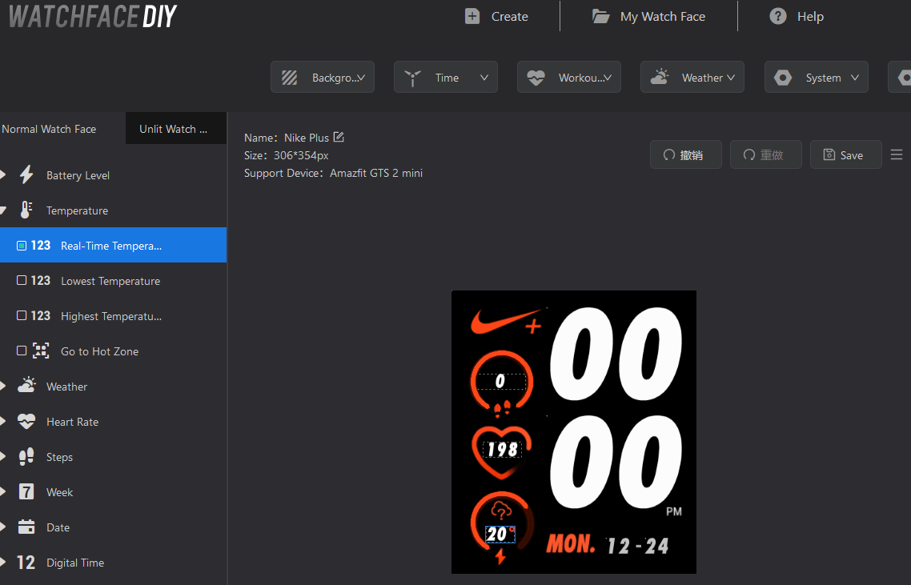Select the temperature value 20 on watch face

click(500, 534)
